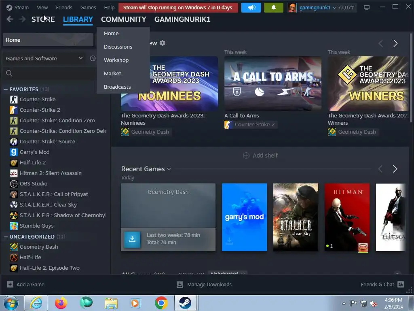Viewport: 414px width, 311px height.
Task: Click the gamingnurik1 avatar picture
Action: (292, 8)
